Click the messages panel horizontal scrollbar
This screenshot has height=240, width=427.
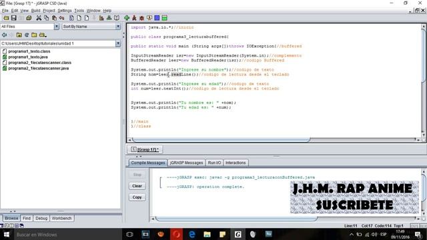(x=236, y=219)
